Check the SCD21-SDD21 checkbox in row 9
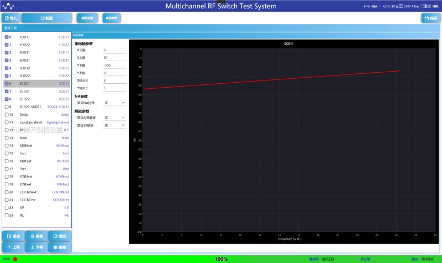Viewport: 442px width, 263px height. (7, 106)
